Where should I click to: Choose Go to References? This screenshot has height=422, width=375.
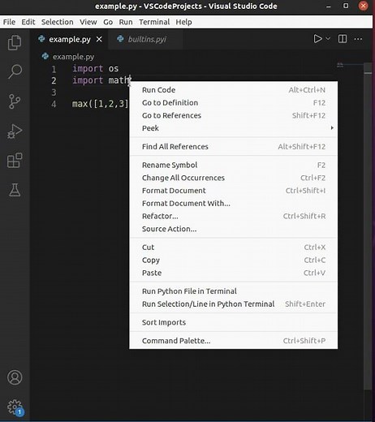[x=234, y=115]
